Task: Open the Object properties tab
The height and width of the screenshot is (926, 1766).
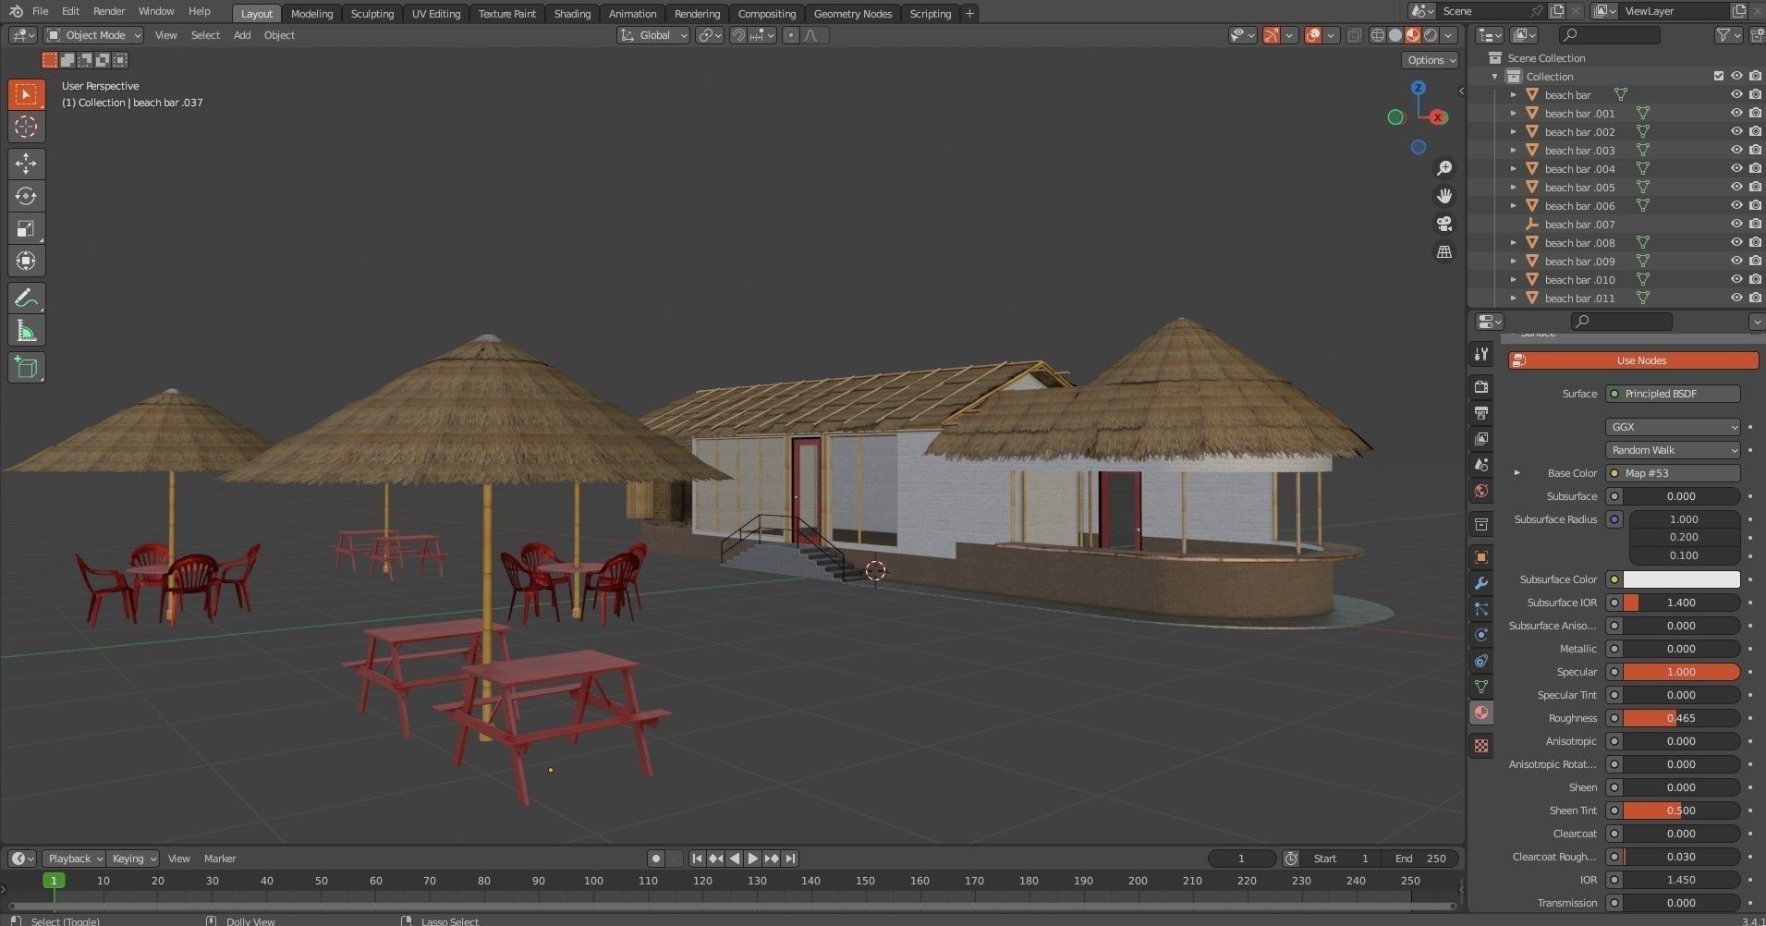Action: point(1481,557)
